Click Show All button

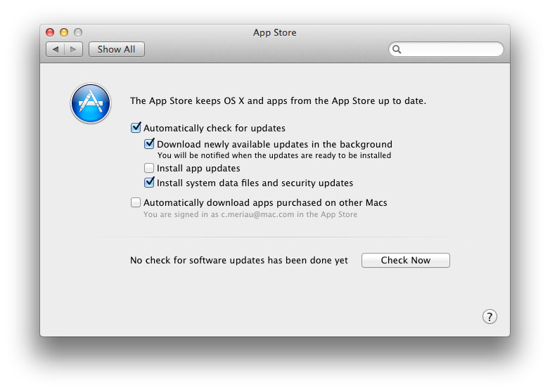(x=117, y=49)
